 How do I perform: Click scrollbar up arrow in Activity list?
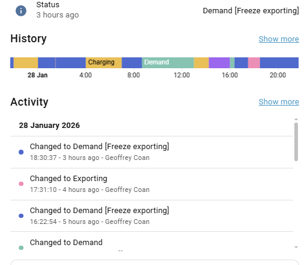(x=296, y=120)
